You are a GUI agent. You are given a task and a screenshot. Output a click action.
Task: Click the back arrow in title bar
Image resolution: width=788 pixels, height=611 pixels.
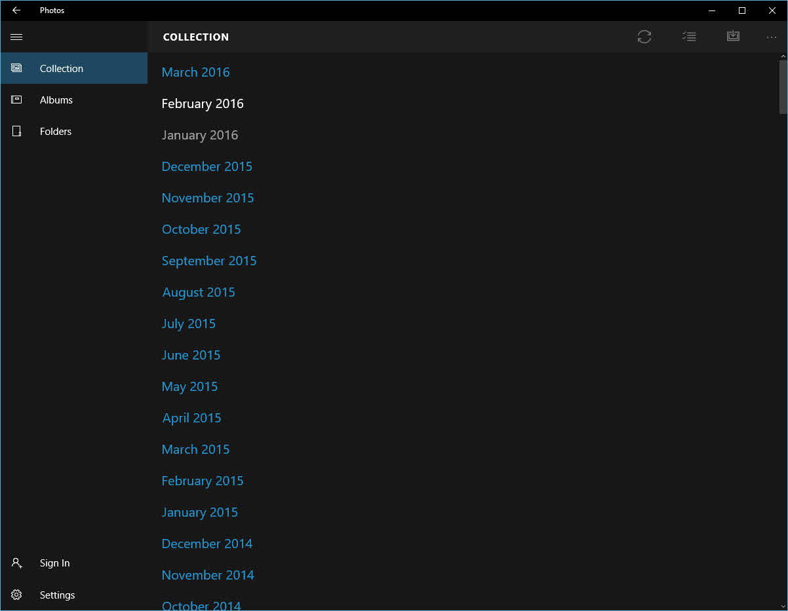tap(16, 10)
